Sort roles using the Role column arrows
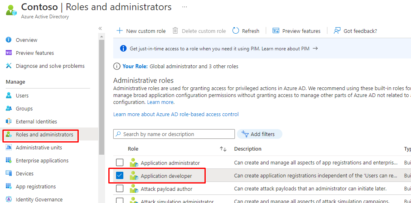This screenshot has width=411, height=203. tap(223, 149)
